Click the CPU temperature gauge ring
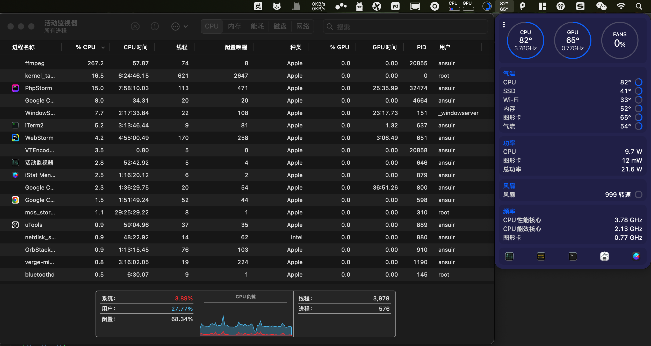The image size is (651, 346). [x=525, y=40]
